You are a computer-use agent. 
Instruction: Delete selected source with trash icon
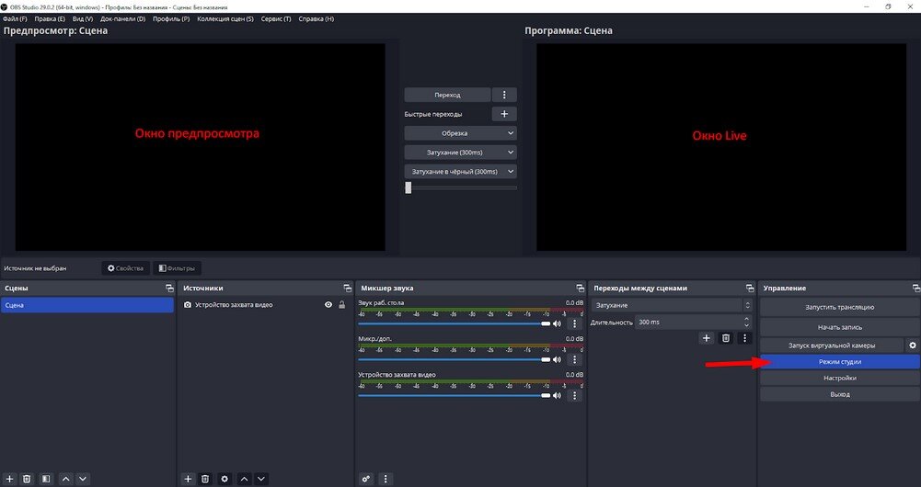[205, 479]
